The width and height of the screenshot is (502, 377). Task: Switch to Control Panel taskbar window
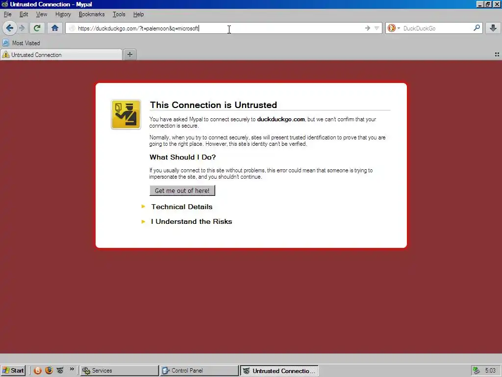tap(199, 370)
